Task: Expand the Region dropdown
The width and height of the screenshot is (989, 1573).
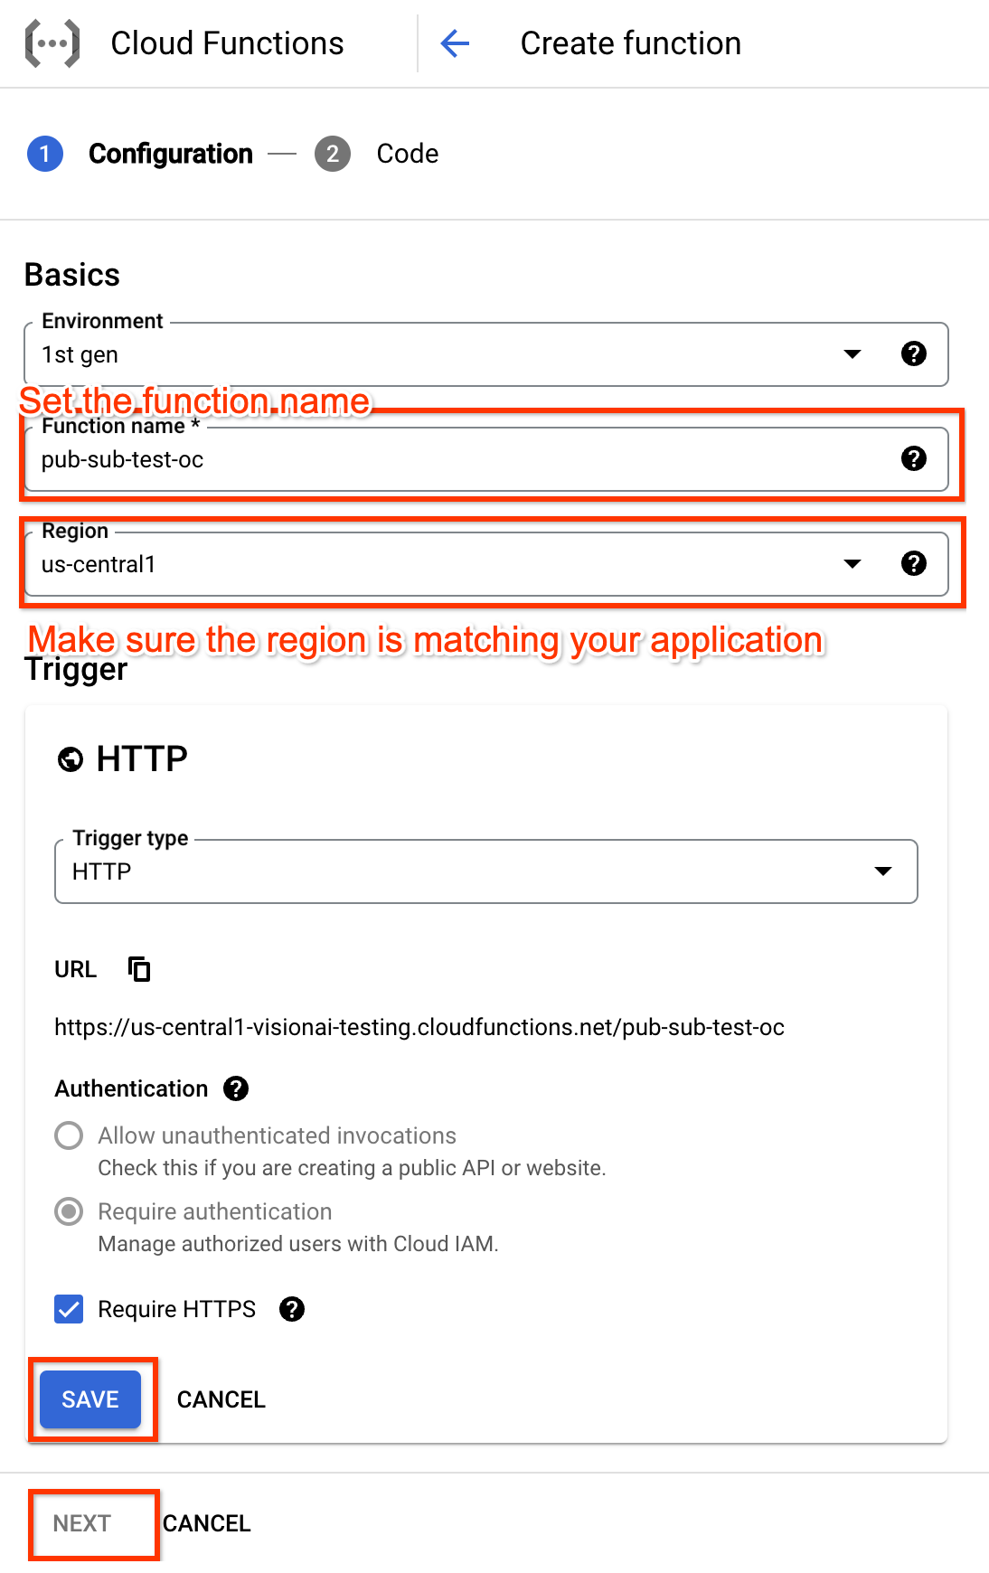Action: (x=851, y=563)
